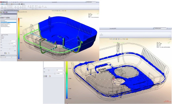Toggle the third checkbox under the results list
The width and height of the screenshot is (172, 104).
tap(1, 38)
